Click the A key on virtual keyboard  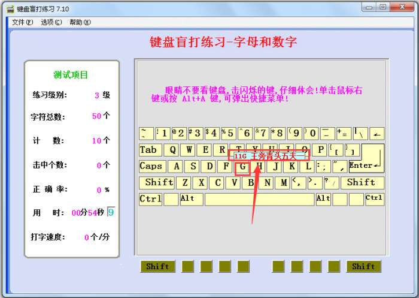coord(177,166)
